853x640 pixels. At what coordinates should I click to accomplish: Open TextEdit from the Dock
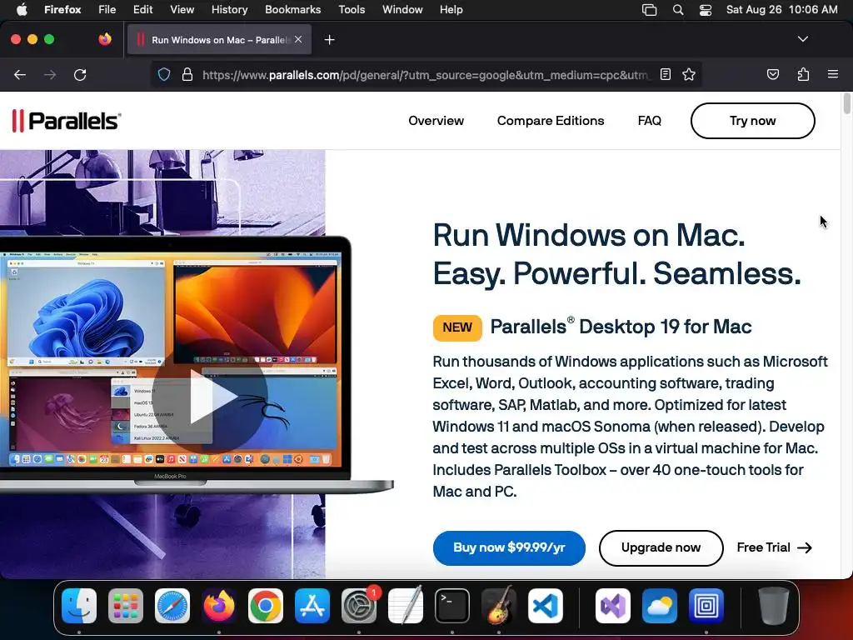406,605
